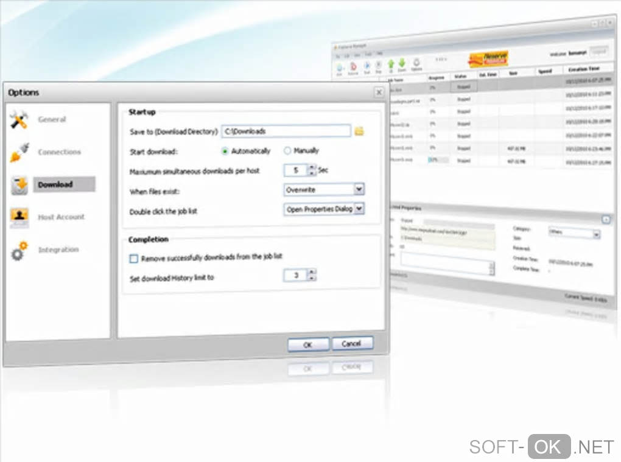
Task: Increase download history limit value
Action: (x=312, y=272)
